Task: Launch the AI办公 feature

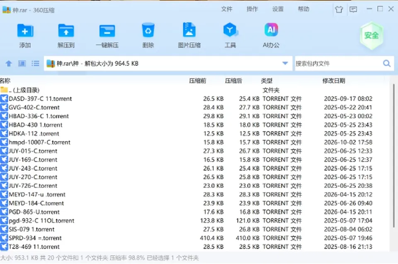Action: (x=271, y=30)
